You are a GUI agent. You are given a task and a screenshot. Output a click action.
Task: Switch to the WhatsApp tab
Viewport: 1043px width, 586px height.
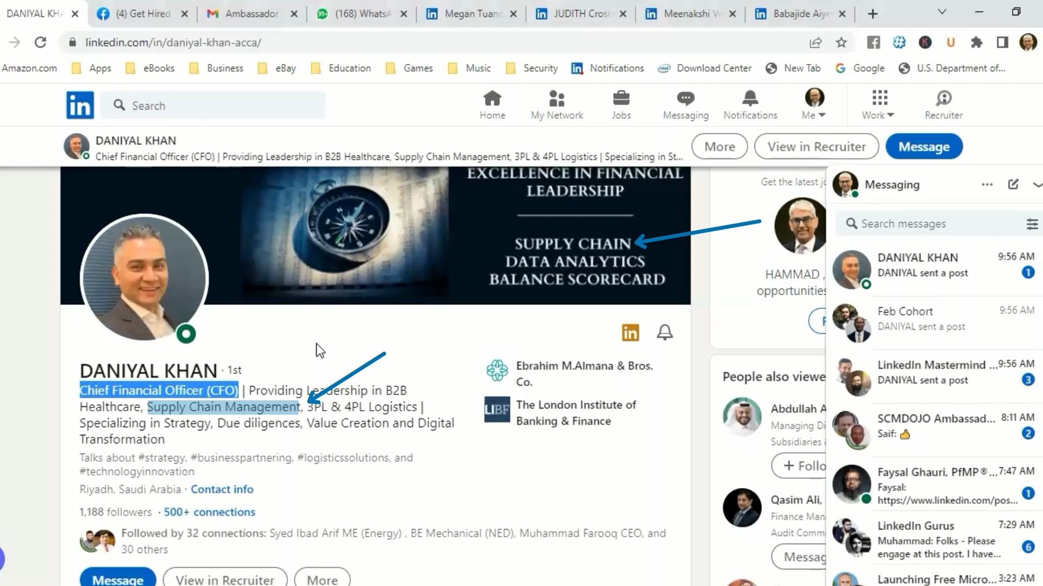click(x=362, y=14)
